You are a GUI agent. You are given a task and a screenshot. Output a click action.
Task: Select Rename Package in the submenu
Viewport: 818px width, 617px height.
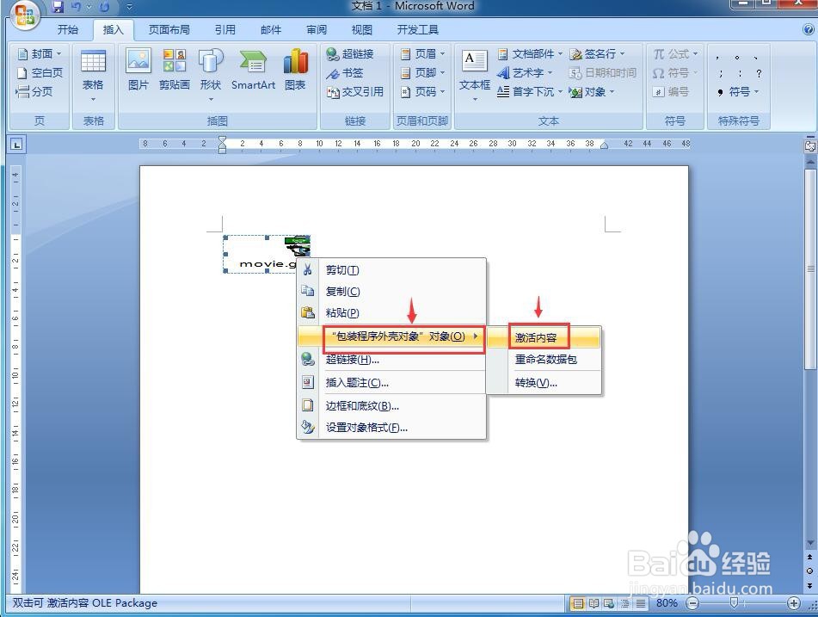tap(544, 359)
